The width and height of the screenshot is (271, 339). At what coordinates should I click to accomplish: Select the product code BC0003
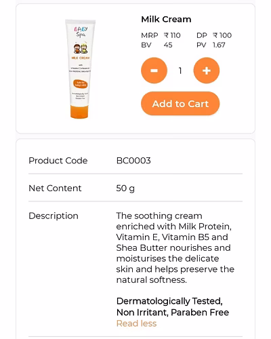pyautogui.click(x=133, y=161)
